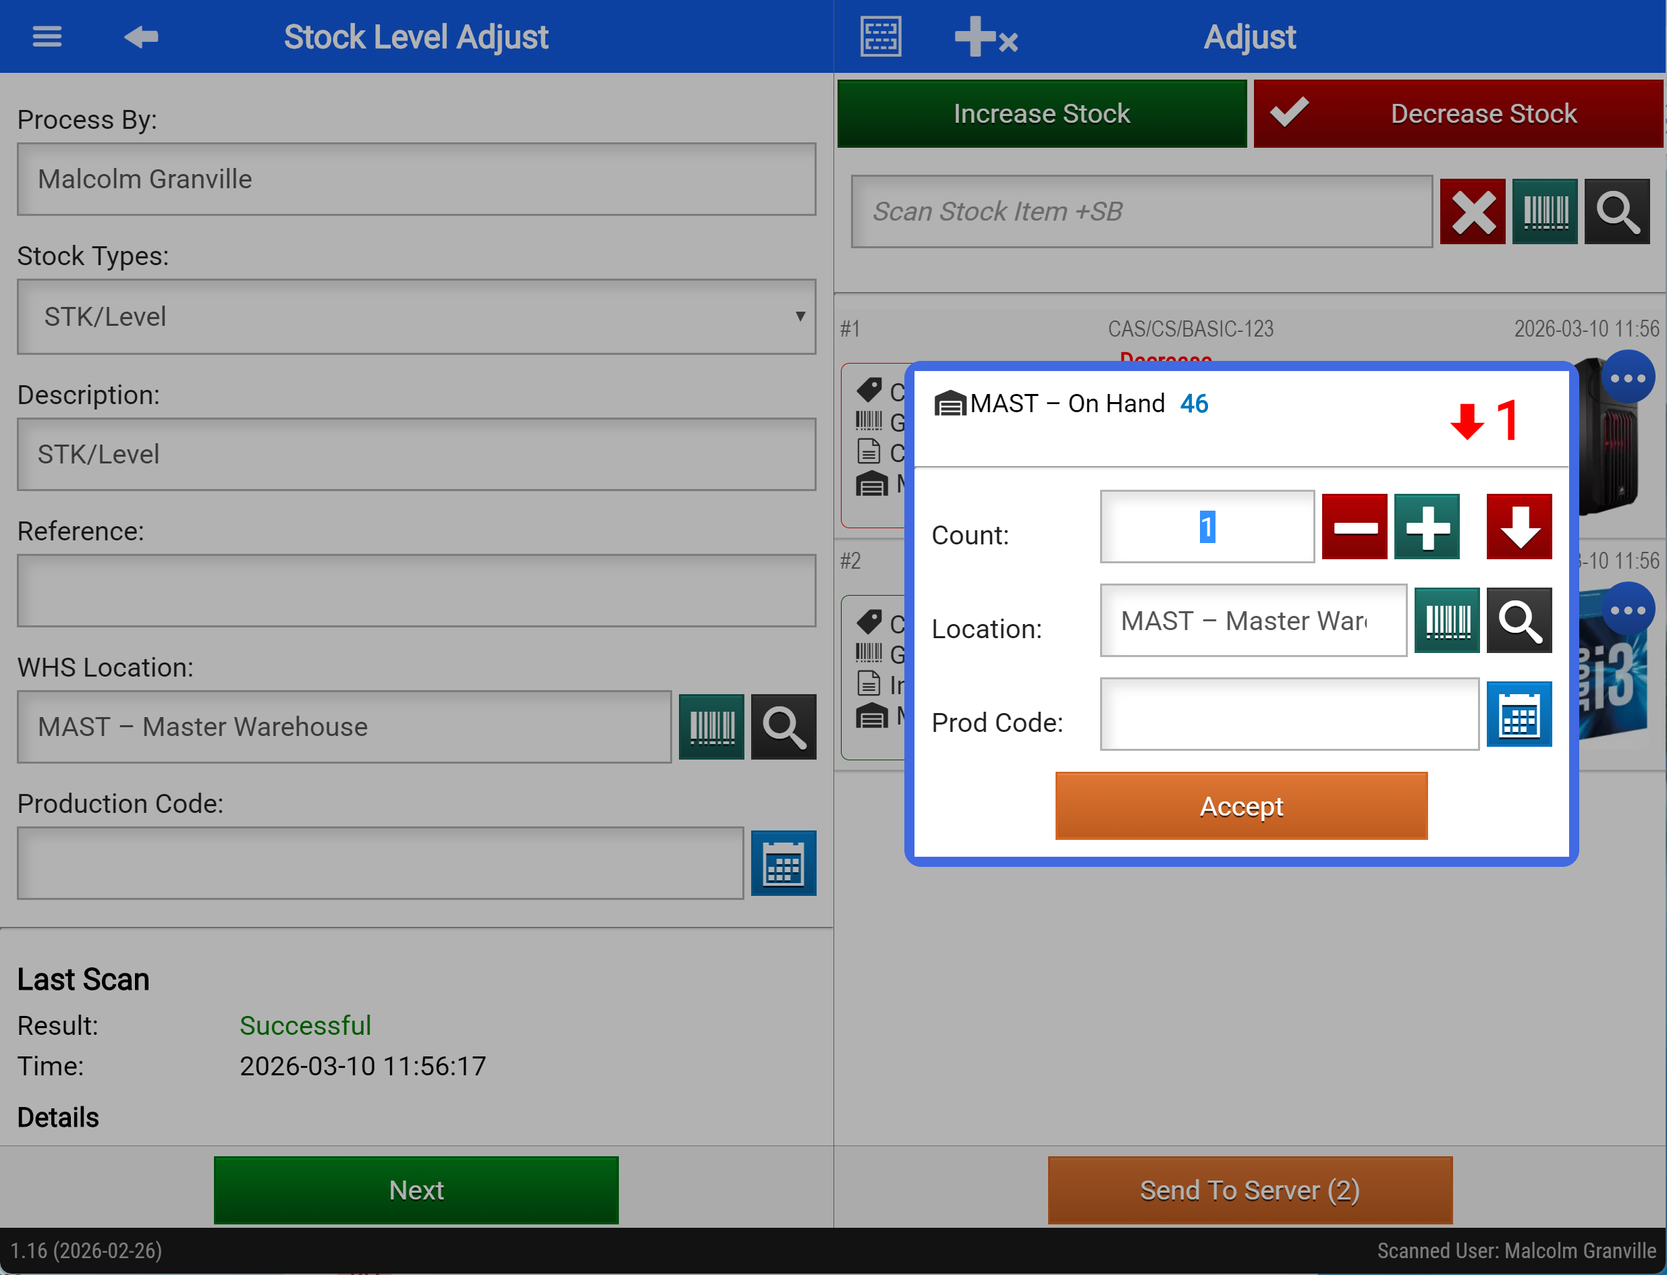This screenshot has width=1667, height=1275.
Task: Click the Reference input field
Action: tap(416, 590)
